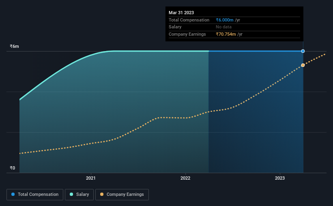Toggle the Total Compensation legend button
This screenshot has height=206, width=333.
coord(35,195)
